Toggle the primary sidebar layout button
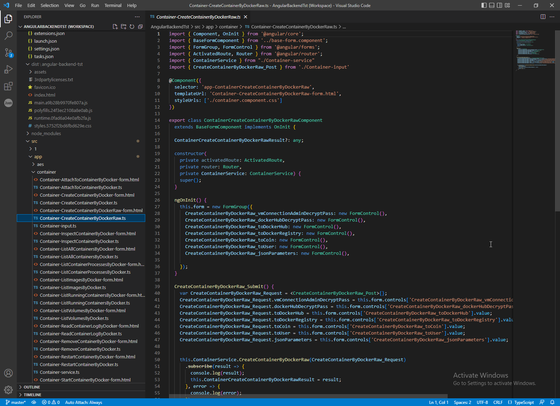The image size is (560, 406). (x=484, y=5)
